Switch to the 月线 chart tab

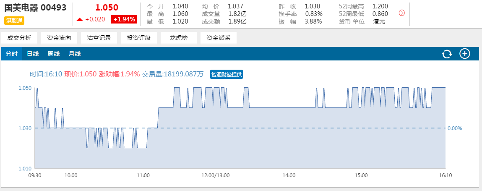pyautogui.click(x=74, y=54)
